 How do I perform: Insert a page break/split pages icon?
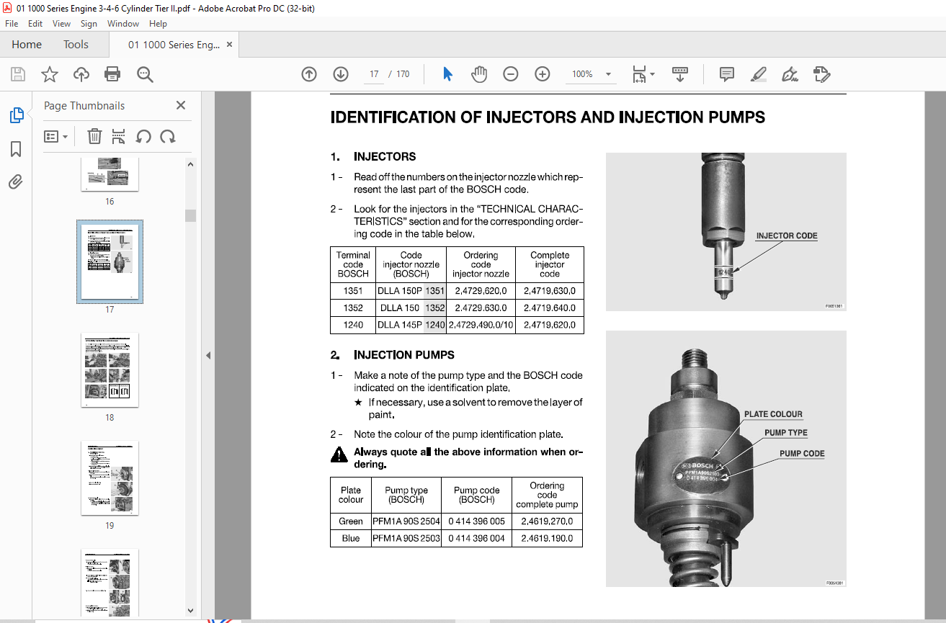(119, 136)
